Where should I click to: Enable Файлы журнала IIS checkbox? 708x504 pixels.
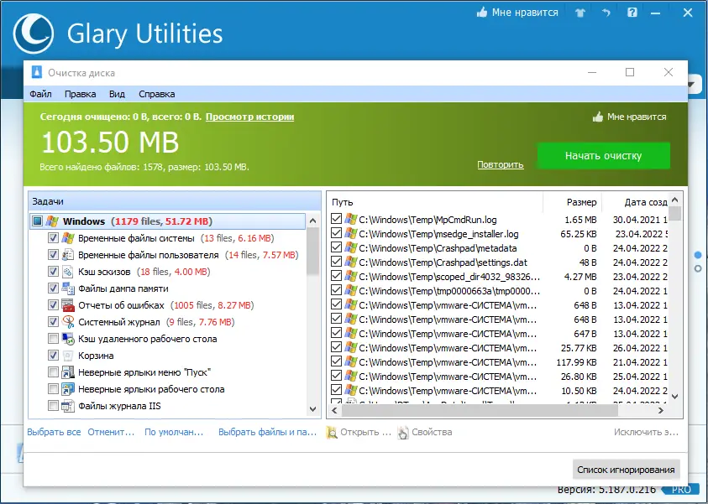53,406
